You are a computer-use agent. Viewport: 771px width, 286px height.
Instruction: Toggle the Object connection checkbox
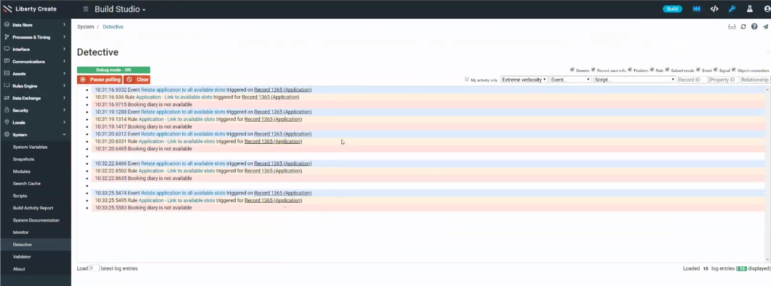[733, 70]
